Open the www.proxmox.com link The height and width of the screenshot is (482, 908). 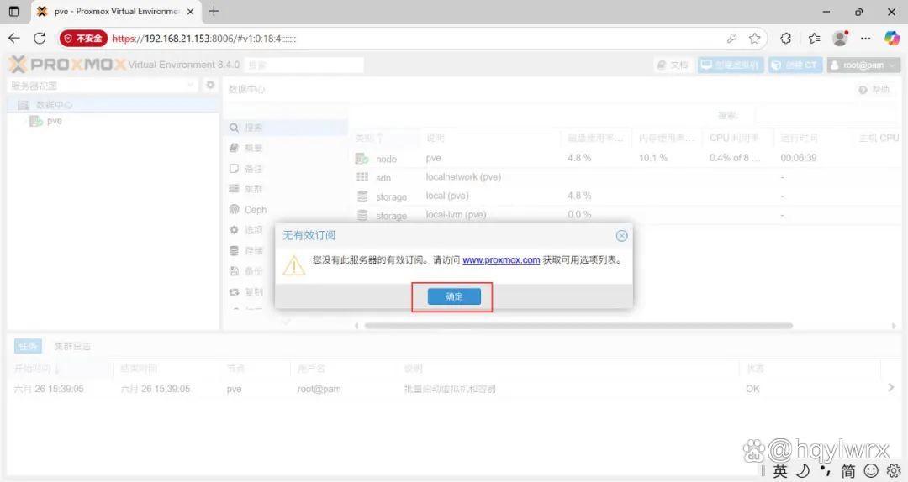point(501,259)
